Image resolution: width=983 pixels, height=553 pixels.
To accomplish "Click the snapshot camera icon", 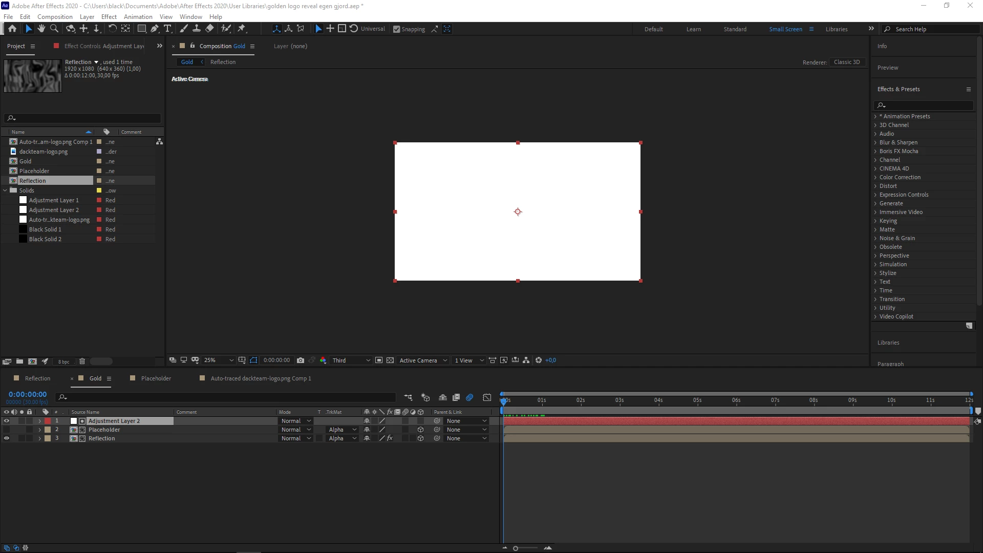I will (x=301, y=360).
